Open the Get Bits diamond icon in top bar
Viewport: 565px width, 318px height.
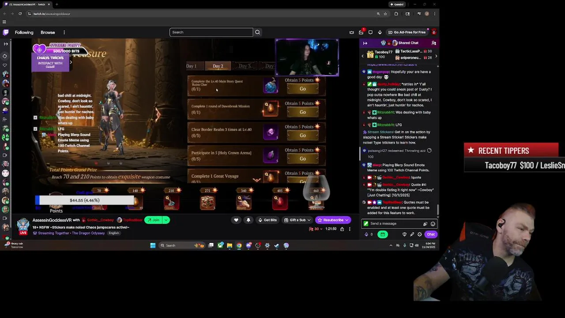(x=380, y=32)
